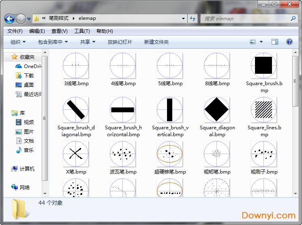Click the refresh button beside address bar

pyautogui.click(x=193, y=19)
